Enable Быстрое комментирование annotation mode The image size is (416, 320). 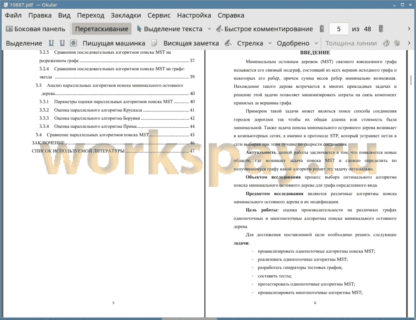(x=264, y=29)
